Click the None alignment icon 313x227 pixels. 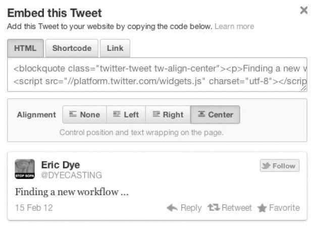point(73,114)
